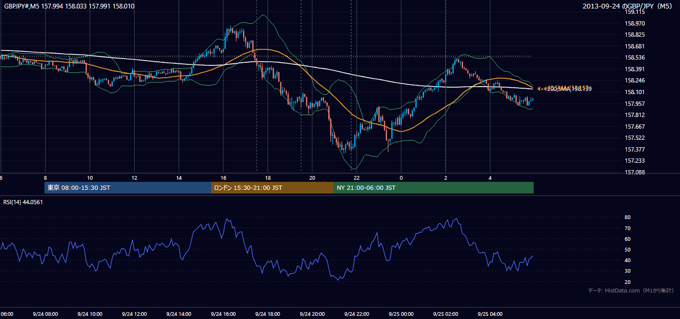Click hour tick 2 under the price chart
Image resolution: width=680 pixels, height=319 pixels.
(x=445, y=178)
